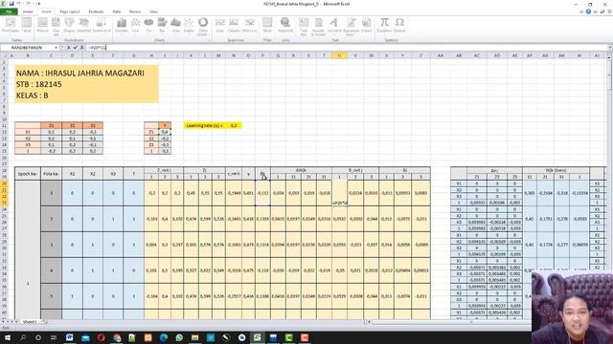Insert a Scatter chart

click(189, 25)
